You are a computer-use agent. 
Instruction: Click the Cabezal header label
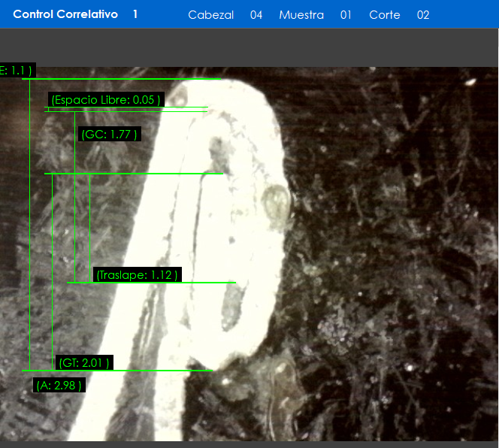point(210,15)
